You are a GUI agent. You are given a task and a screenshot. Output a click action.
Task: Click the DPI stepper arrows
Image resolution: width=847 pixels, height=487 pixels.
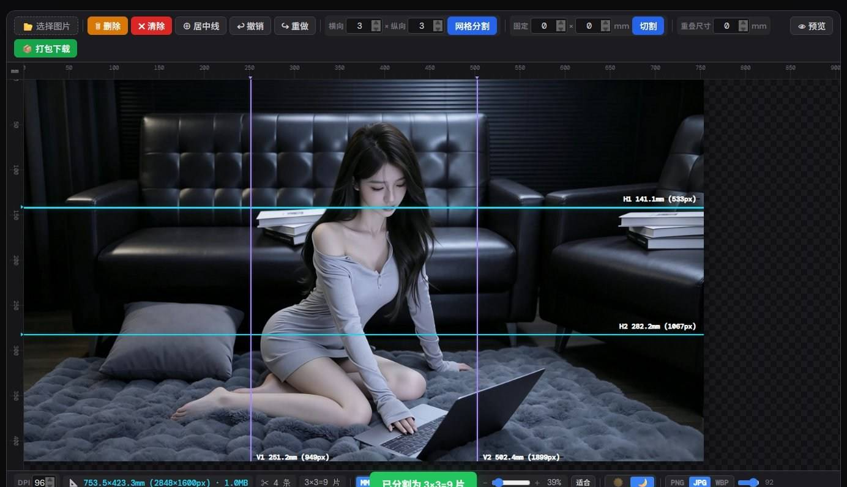click(x=51, y=482)
